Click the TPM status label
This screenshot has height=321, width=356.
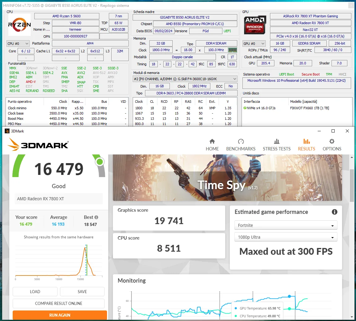pyautogui.click(x=329, y=74)
